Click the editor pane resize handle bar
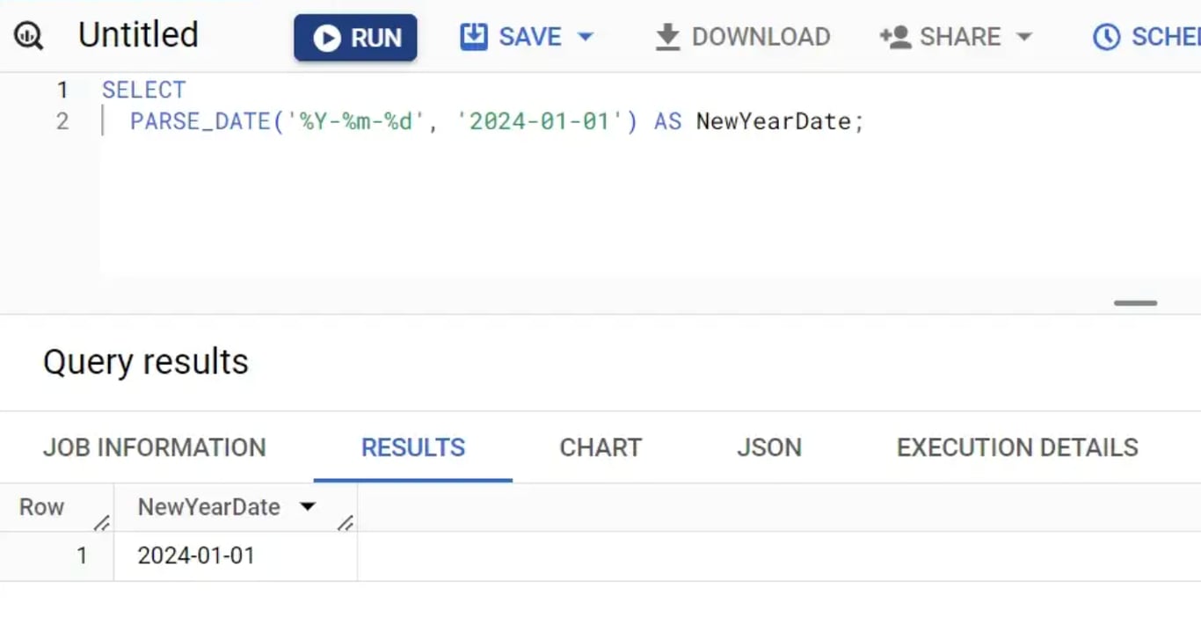The width and height of the screenshot is (1201, 639). tap(1135, 303)
